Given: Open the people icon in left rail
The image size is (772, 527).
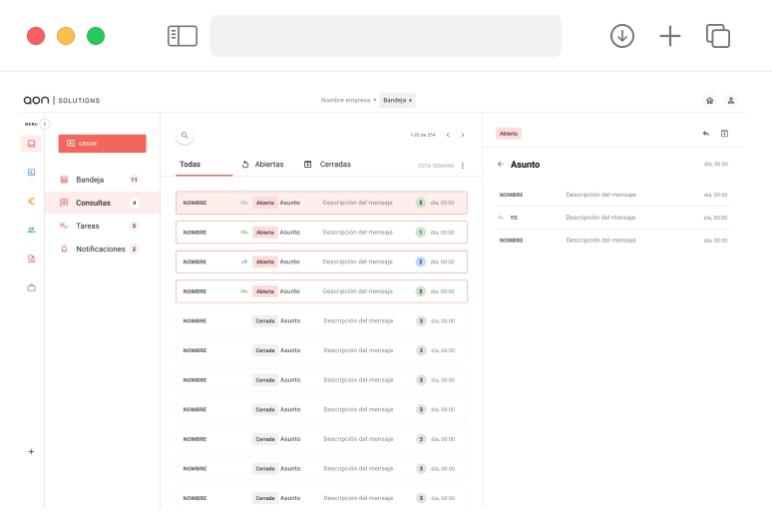Looking at the screenshot, I should (31, 230).
